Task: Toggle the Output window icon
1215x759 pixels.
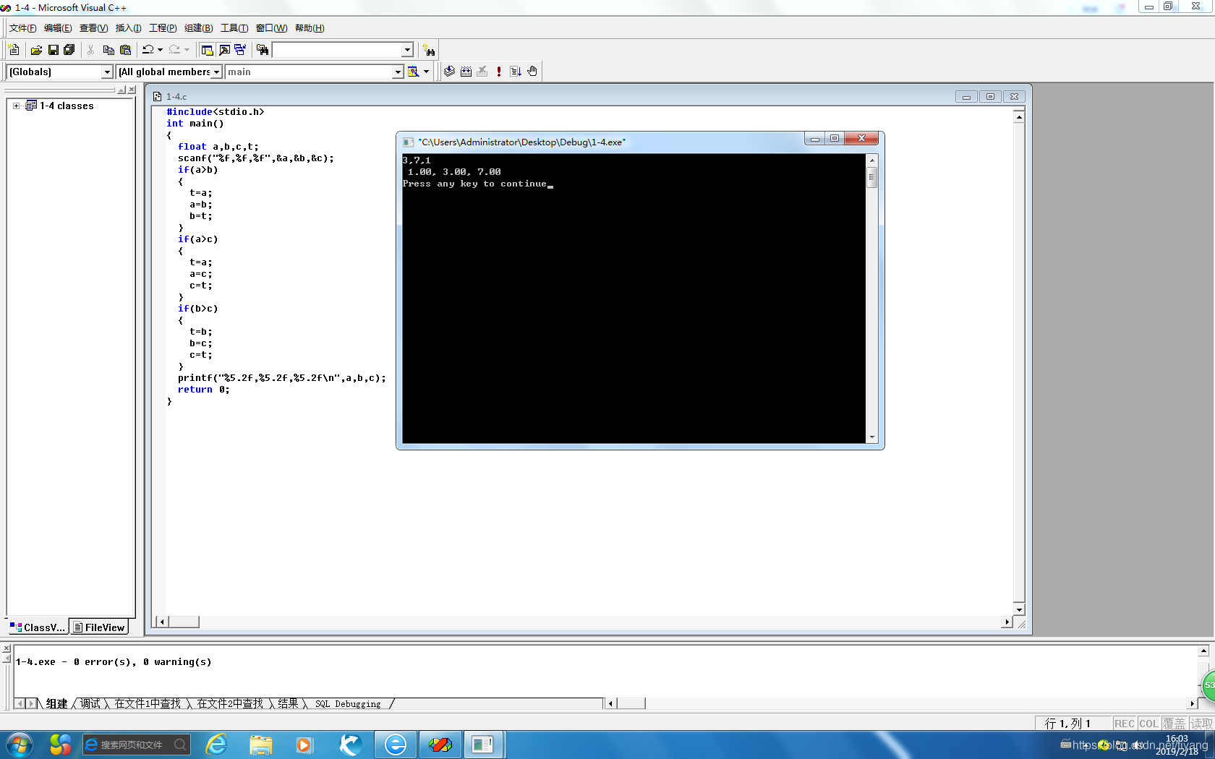Action: [224, 50]
